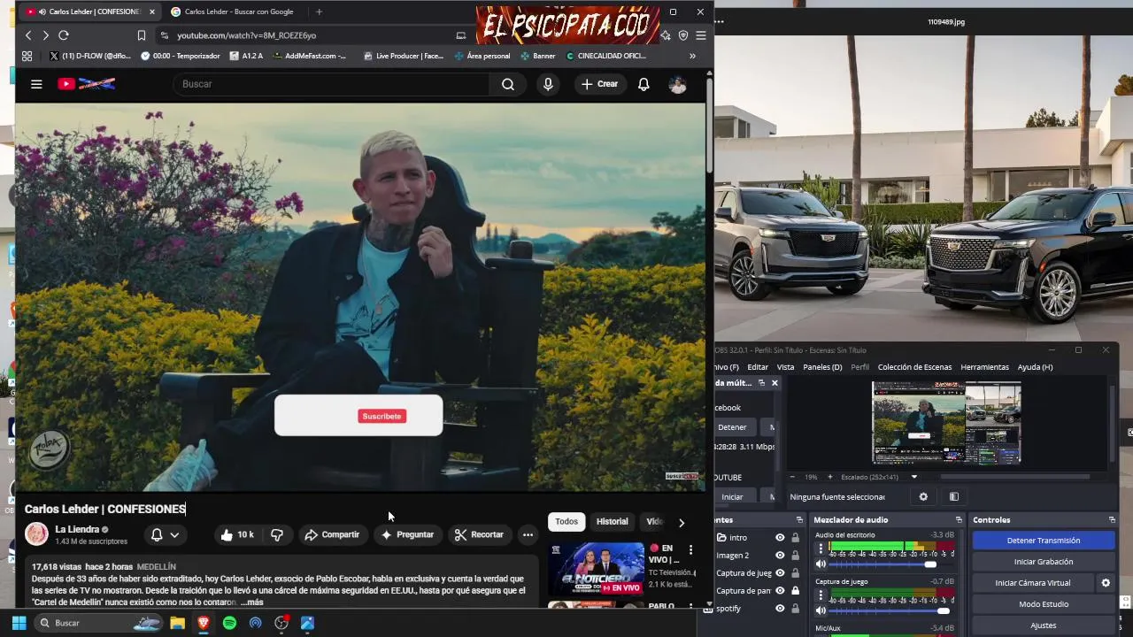Open Vista menu in OBS
The image size is (1133, 637).
click(x=785, y=367)
